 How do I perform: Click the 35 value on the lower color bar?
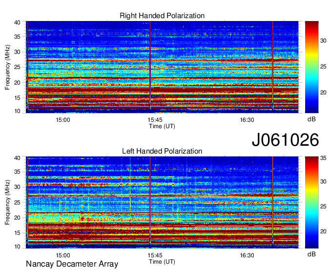(323, 158)
